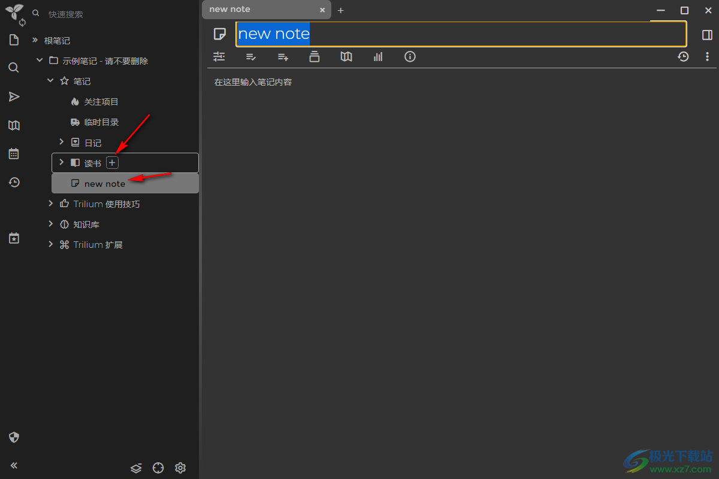
Task: Open note map ribbon icon
Action: click(346, 56)
